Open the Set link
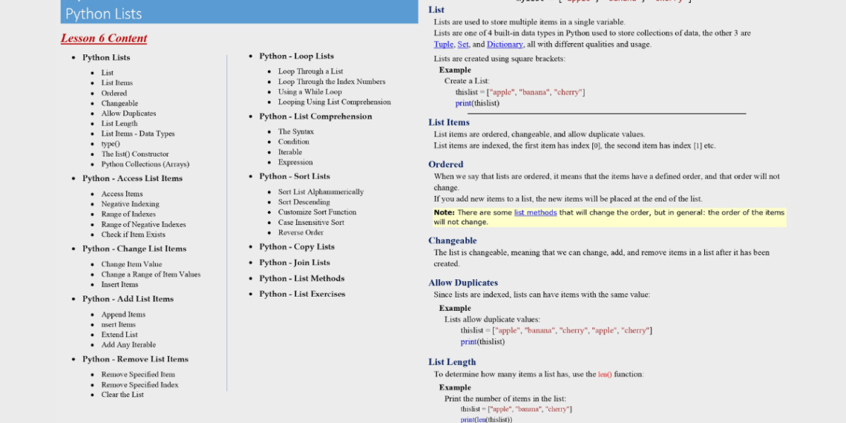This screenshot has width=846, height=423. pyautogui.click(x=463, y=45)
